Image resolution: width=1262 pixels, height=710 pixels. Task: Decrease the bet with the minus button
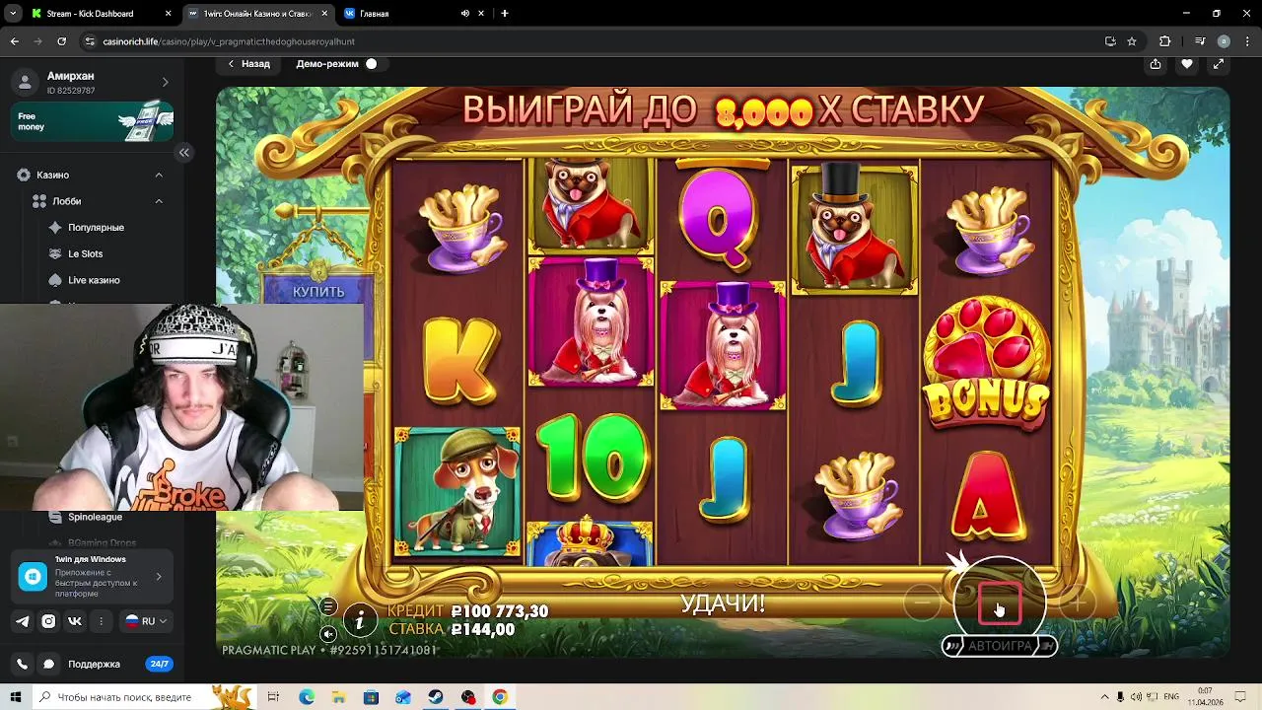click(922, 603)
